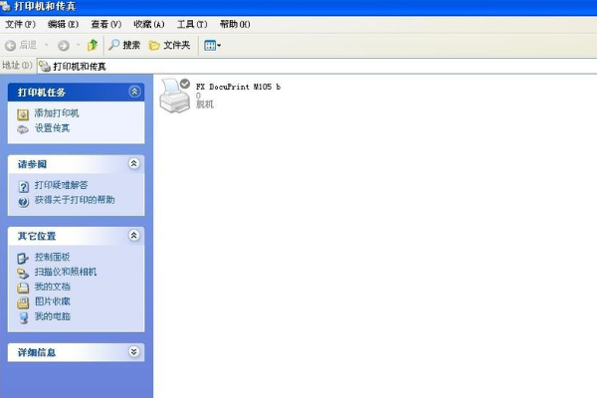Open 获得关于打印的帮助 link
Image resolution: width=597 pixels, height=398 pixels.
(75, 200)
